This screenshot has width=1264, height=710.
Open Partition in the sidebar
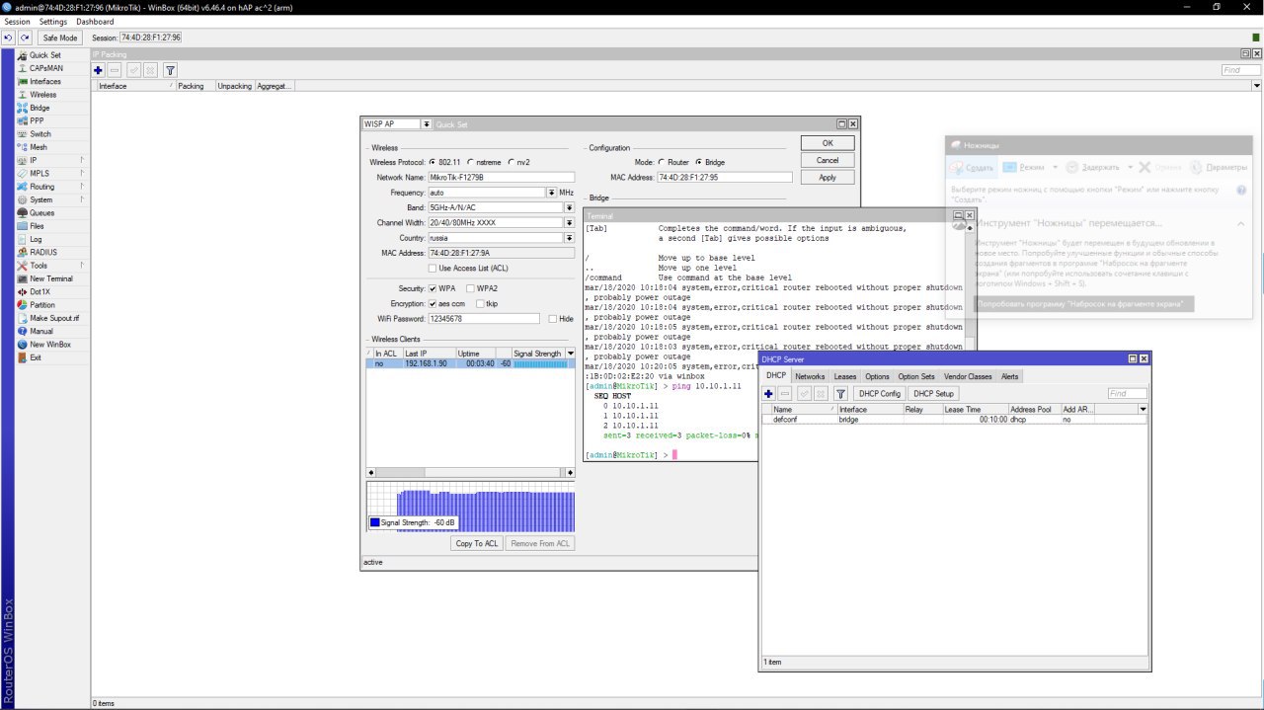pos(42,305)
